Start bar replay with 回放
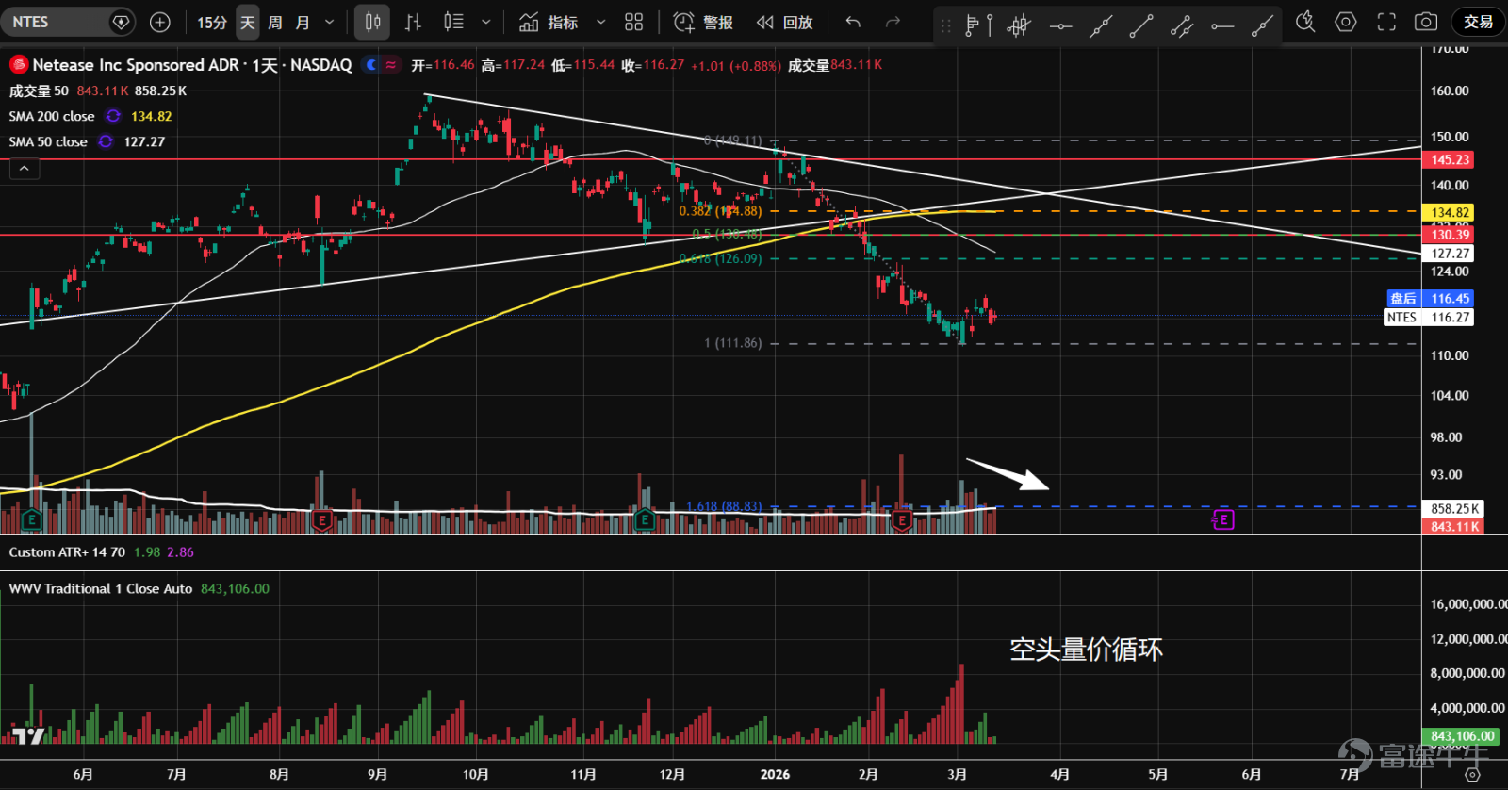1508x790 pixels. click(x=784, y=22)
